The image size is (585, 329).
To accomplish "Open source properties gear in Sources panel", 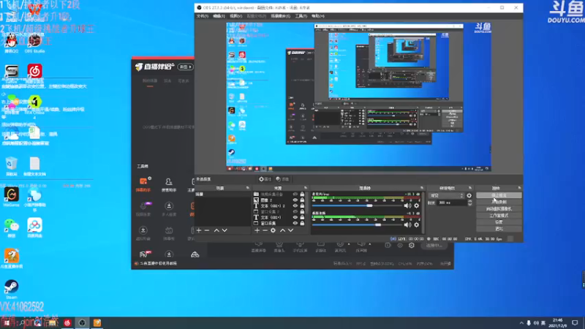I will point(273,230).
